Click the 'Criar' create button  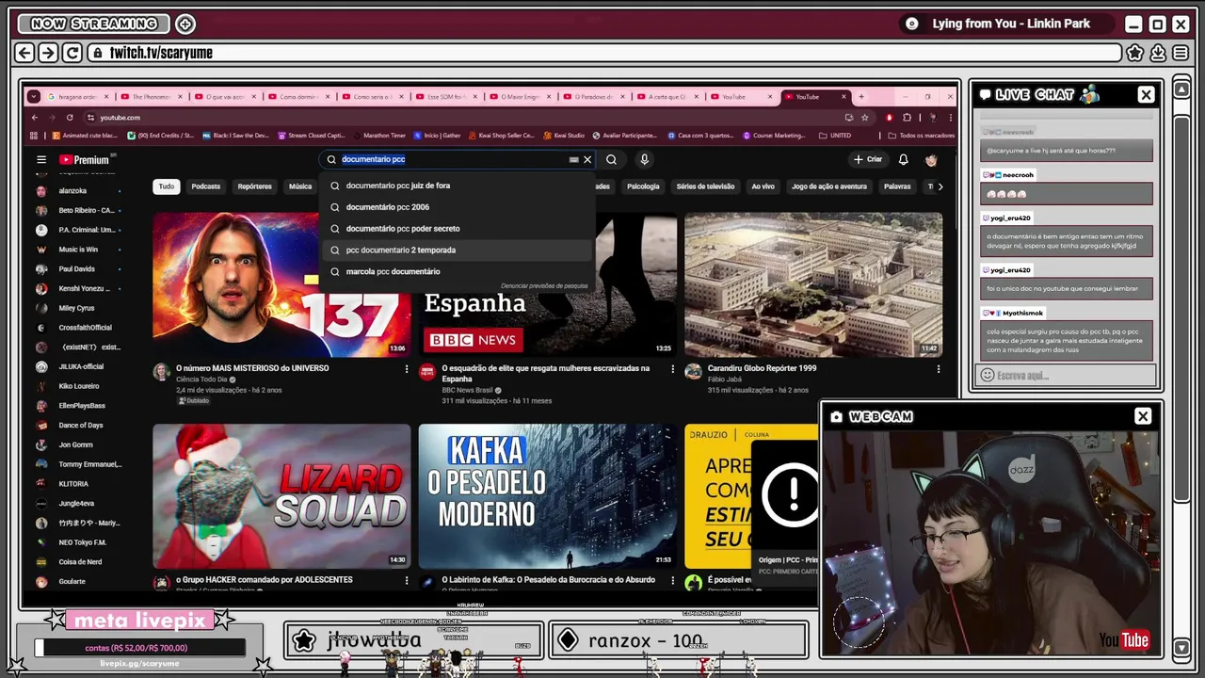868,159
